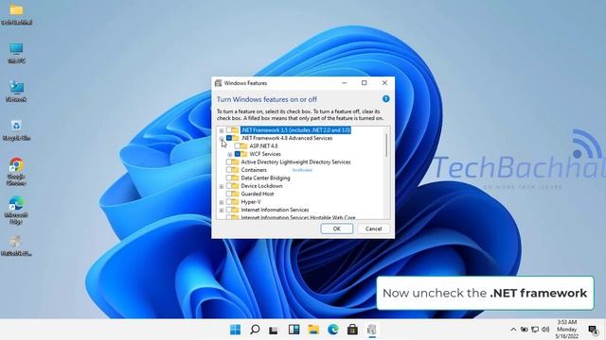Click the Windows Features taskbar icon

click(x=372, y=330)
